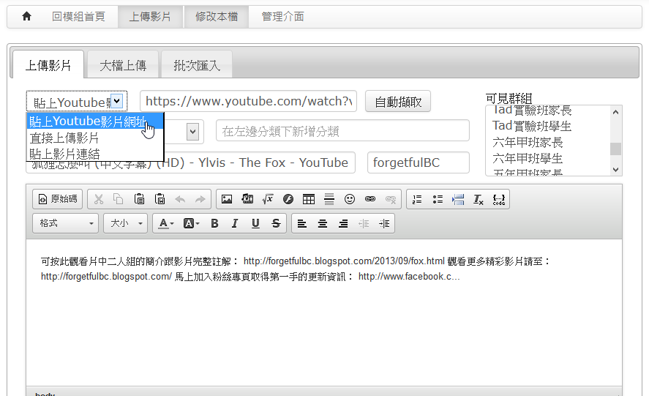Open the smiley emoticon picker
This screenshot has height=396, width=649.
[350, 199]
